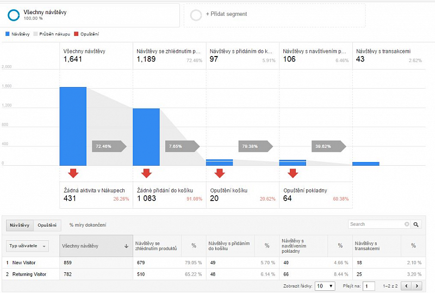Click the 72.46% funnel progress arrow
Viewport: 435px width, 293px height.
109,146
